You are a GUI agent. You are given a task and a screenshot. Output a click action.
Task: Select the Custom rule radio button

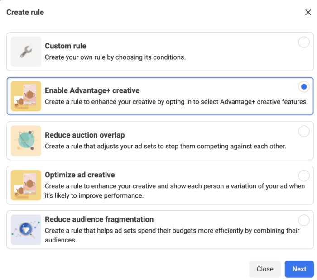(x=304, y=42)
